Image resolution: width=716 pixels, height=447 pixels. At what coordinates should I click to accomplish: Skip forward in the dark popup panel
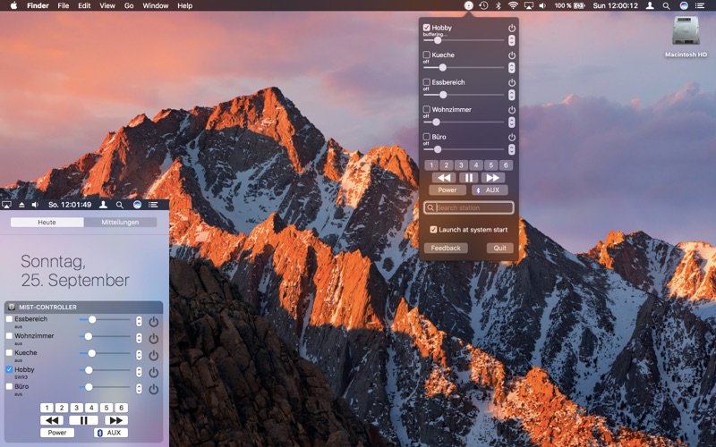tap(492, 178)
